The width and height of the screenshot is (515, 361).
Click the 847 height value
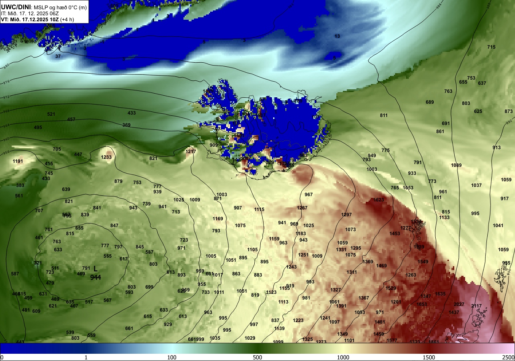(x=114, y=226)
